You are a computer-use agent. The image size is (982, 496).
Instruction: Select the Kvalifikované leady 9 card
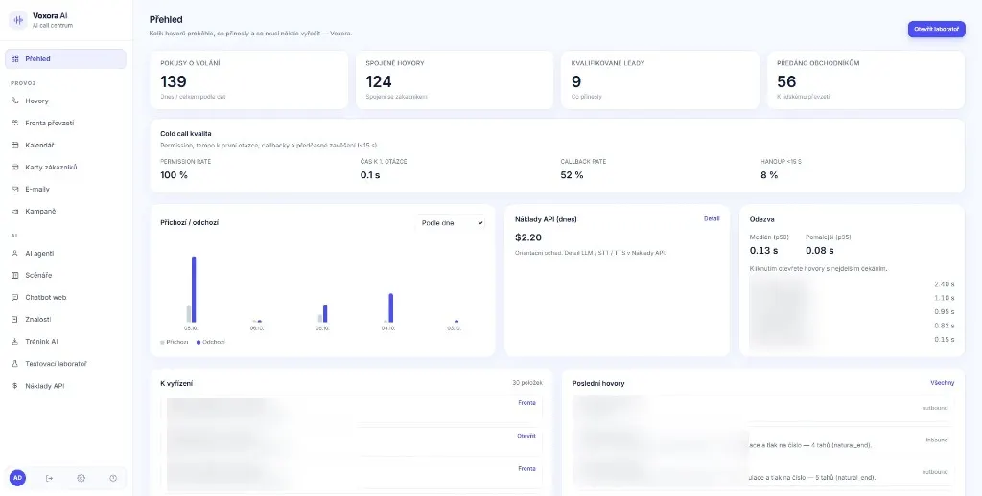tap(660, 80)
